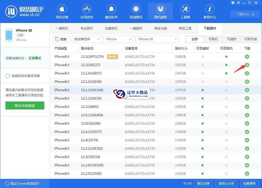Click 备份/恢复数据 green button

point(25,105)
